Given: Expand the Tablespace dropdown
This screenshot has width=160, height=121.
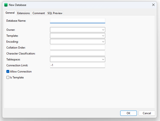Looking at the screenshot, I should (77, 59).
